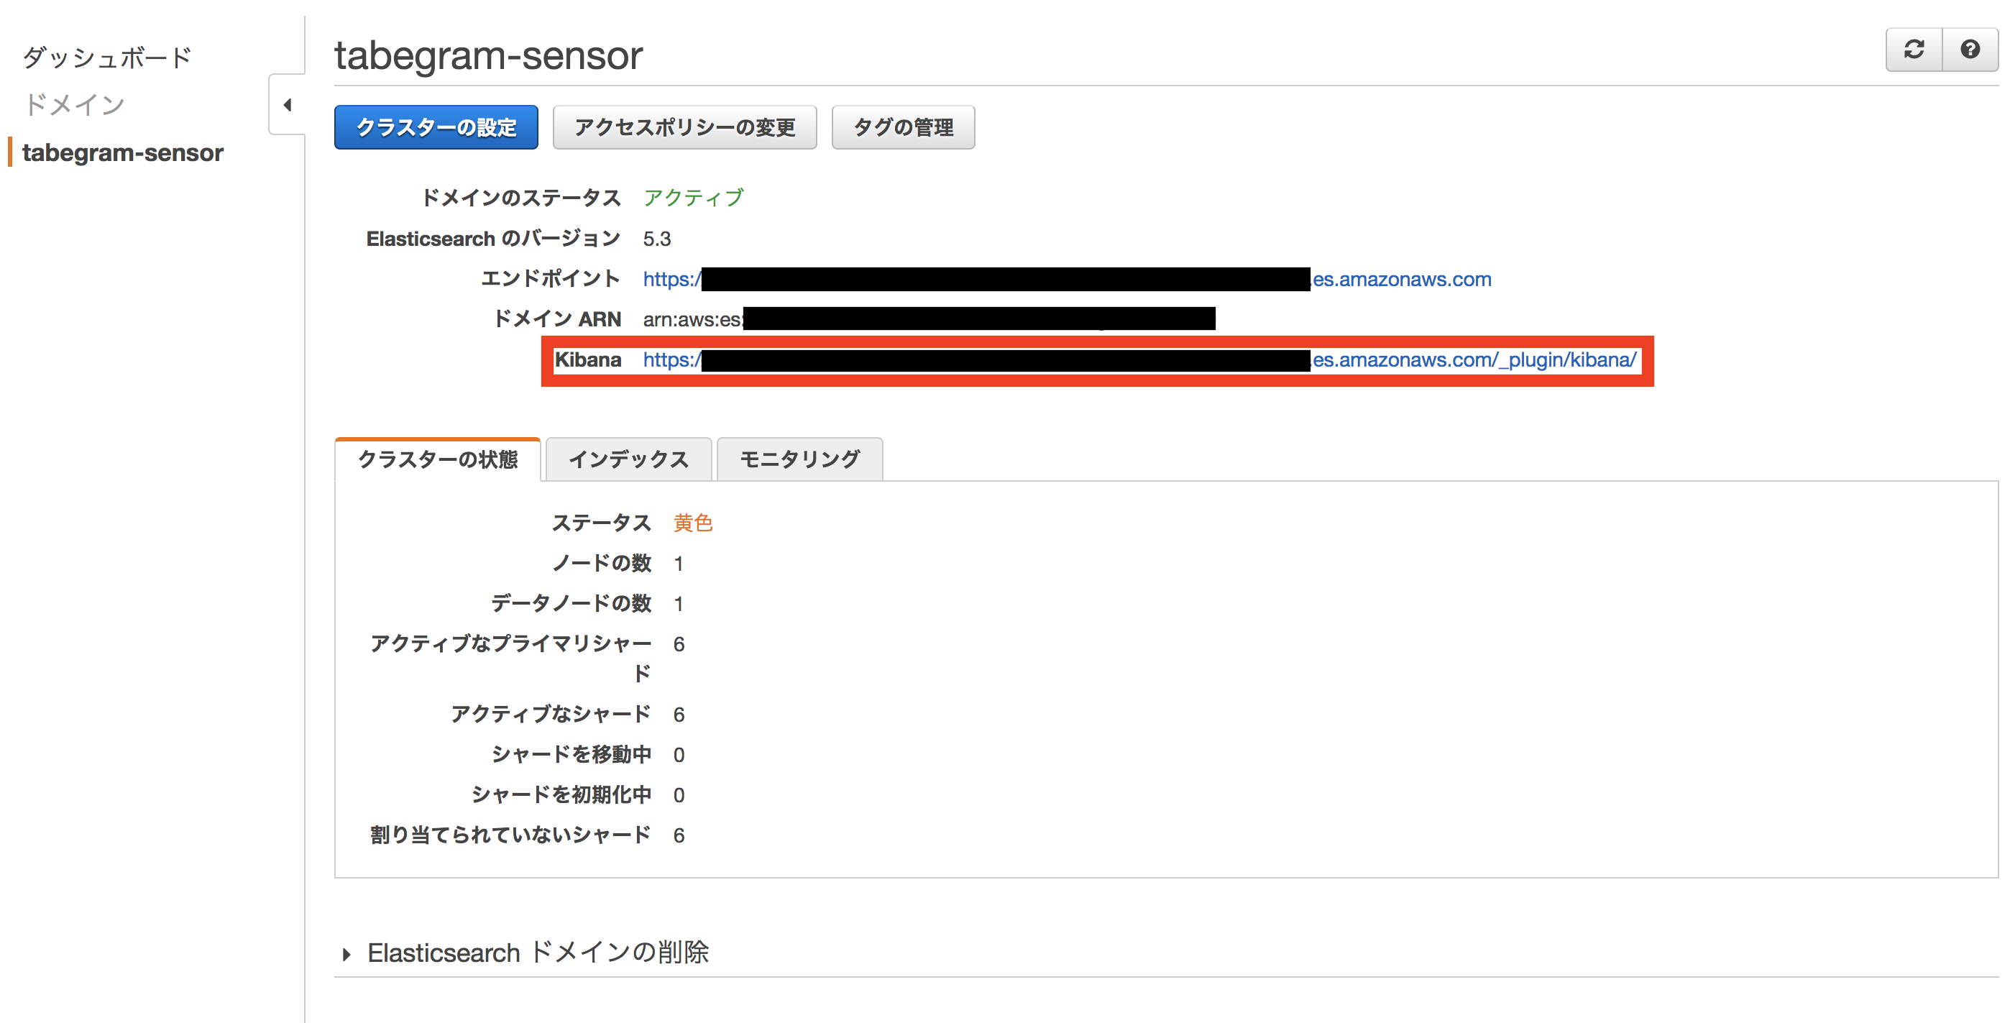Collapse the left sidebar arrow

287,104
